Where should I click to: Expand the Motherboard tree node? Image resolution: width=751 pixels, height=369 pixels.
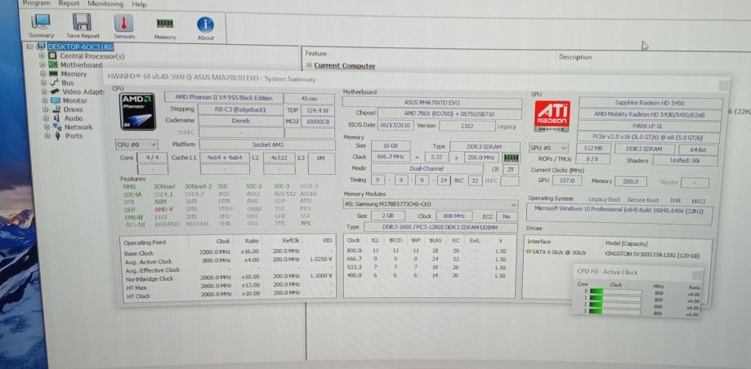42,64
